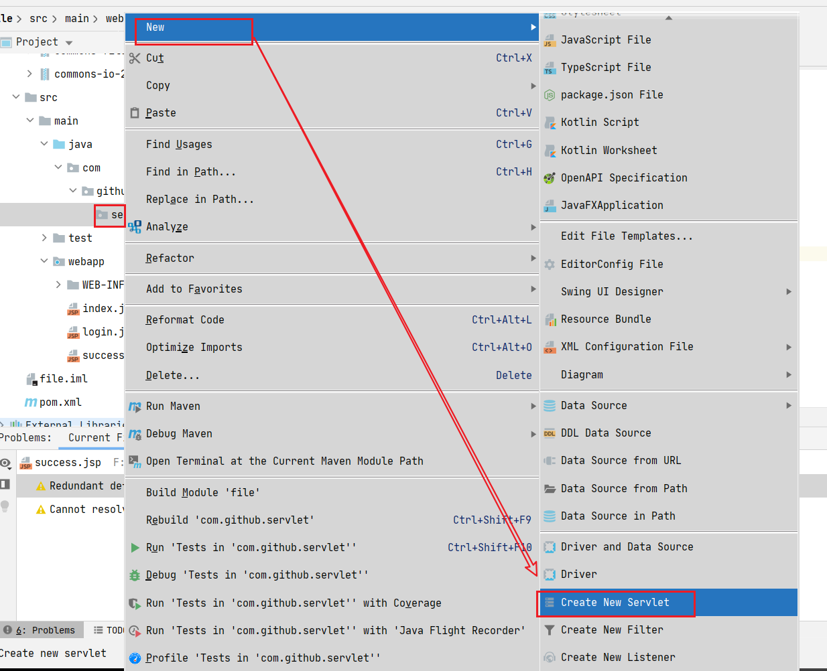The image size is (827, 671).
Task: Select pom.xml in the project tree
Action: pyautogui.click(x=60, y=402)
